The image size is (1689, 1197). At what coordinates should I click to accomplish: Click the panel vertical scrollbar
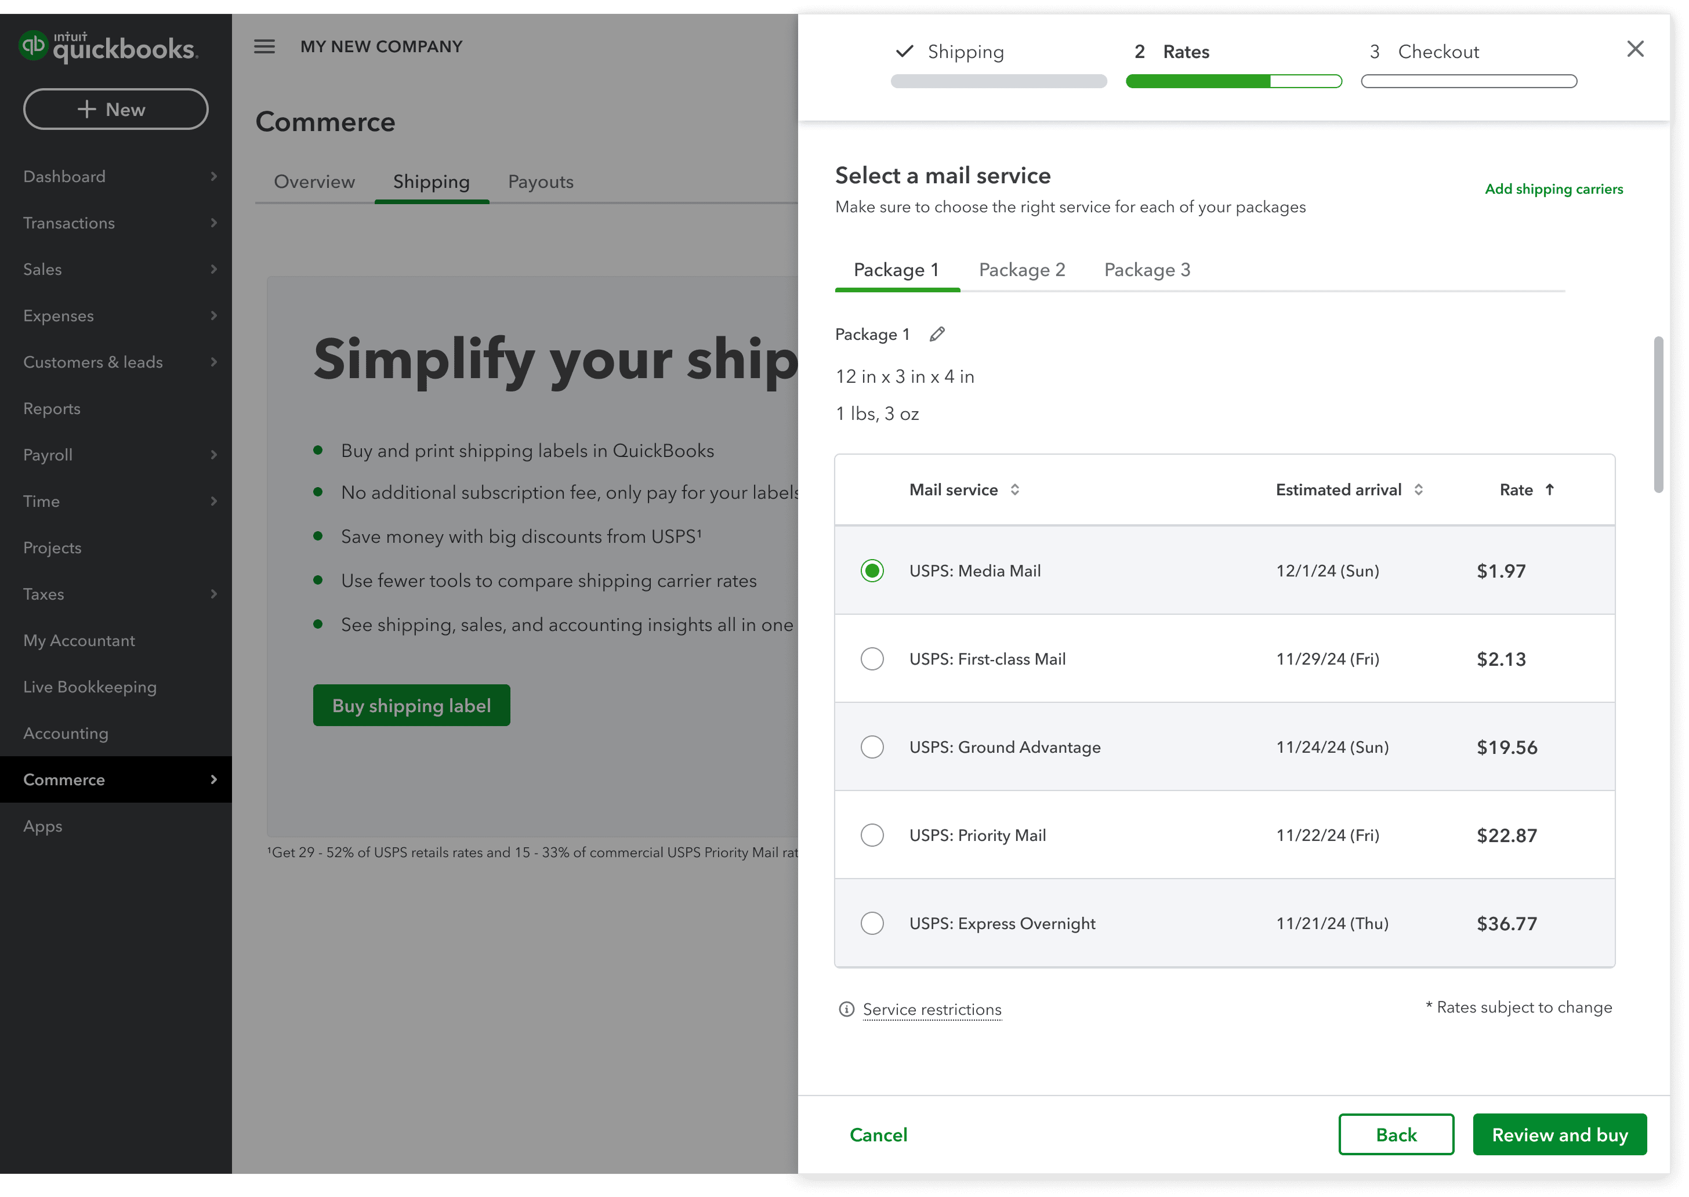pyautogui.click(x=1659, y=414)
